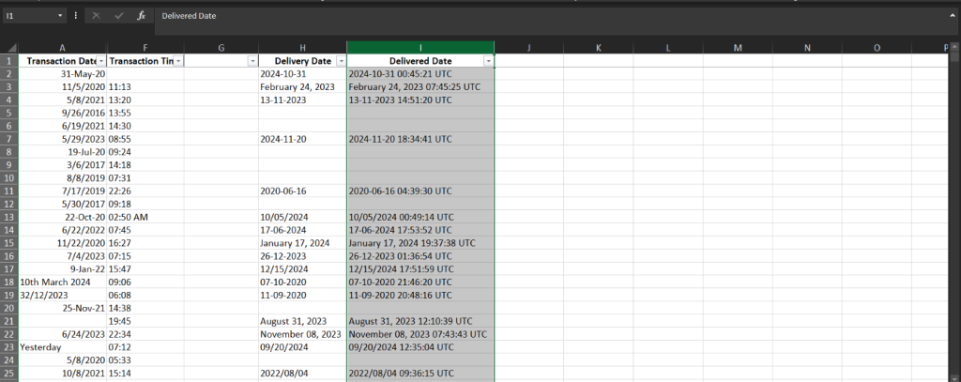961x382 pixels.
Task: Select column I header
Action: (x=420, y=48)
